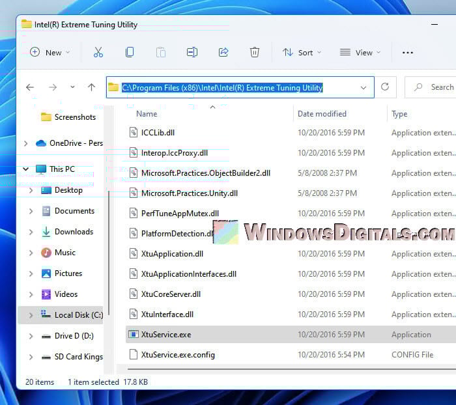Click the OneDrive cloud icon
Image resolution: width=456 pixels, height=405 pixels.
coord(40,143)
